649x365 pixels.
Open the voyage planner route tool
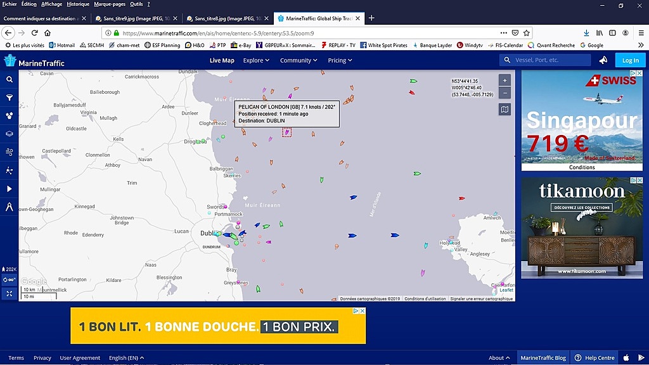pos(9,170)
